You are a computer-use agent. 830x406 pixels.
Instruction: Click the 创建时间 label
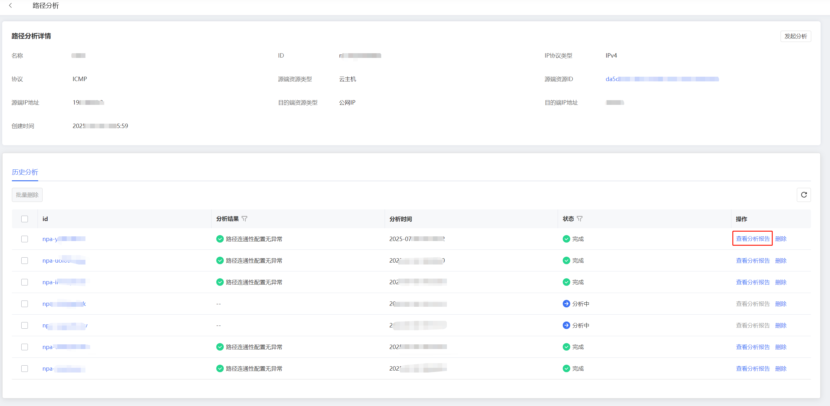click(x=23, y=126)
